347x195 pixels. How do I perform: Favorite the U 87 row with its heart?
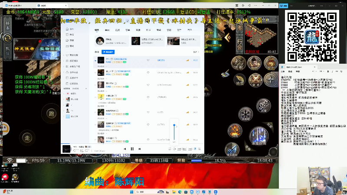(148, 112)
